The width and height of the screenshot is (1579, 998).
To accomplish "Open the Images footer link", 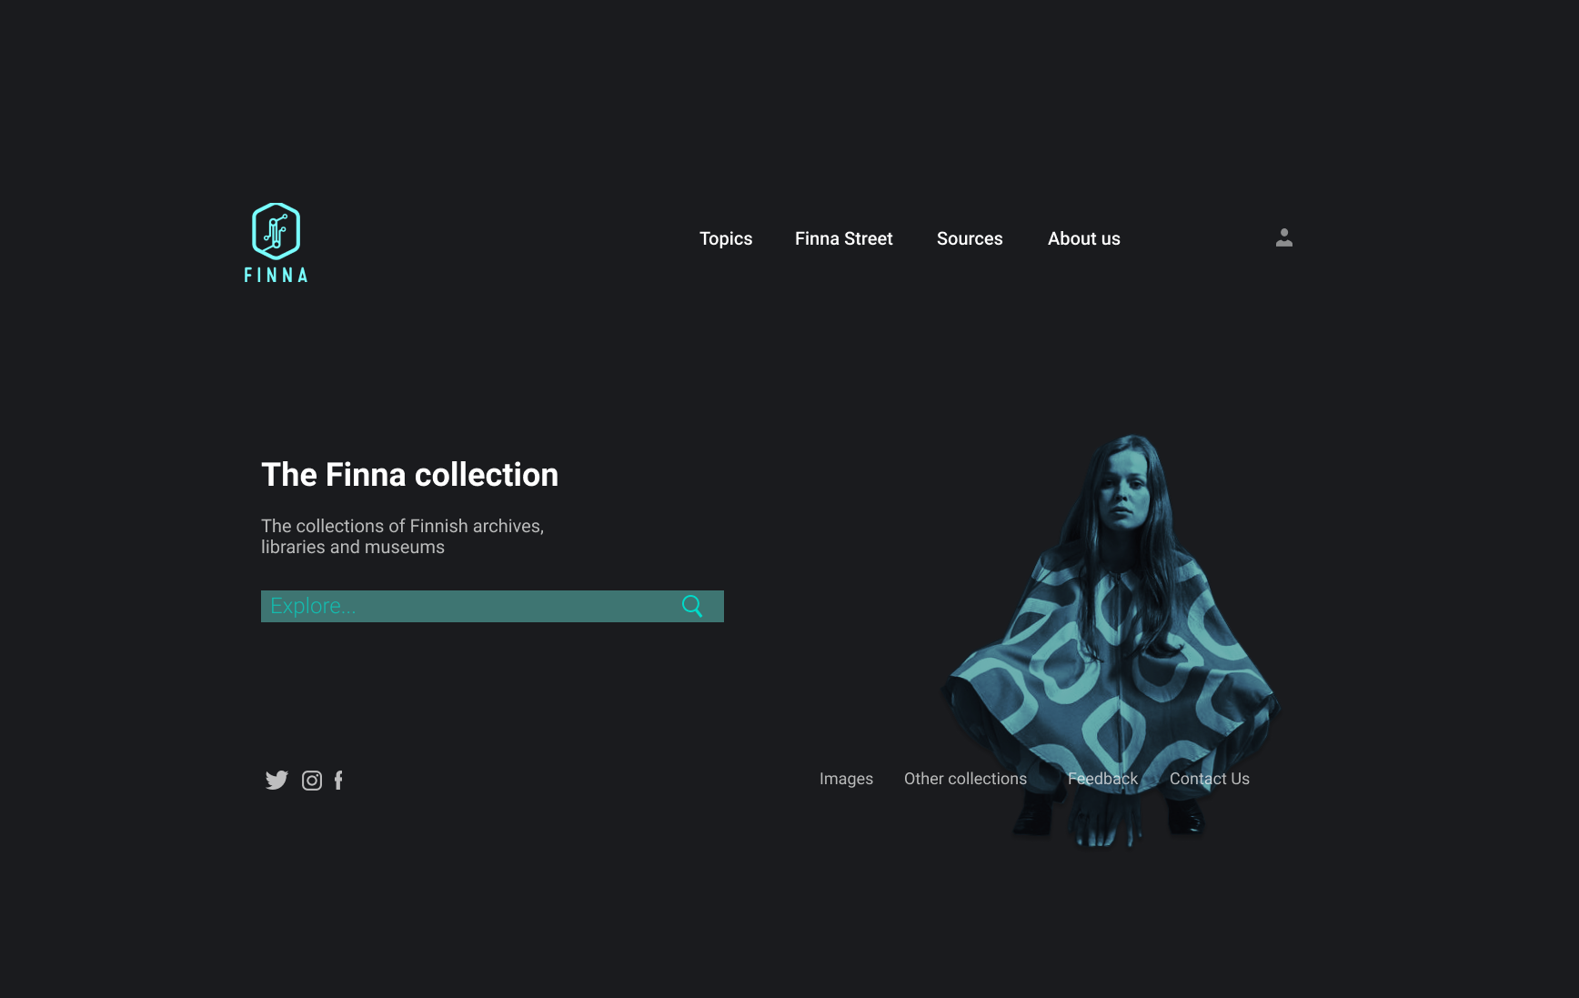I will (x=846, y=779).
